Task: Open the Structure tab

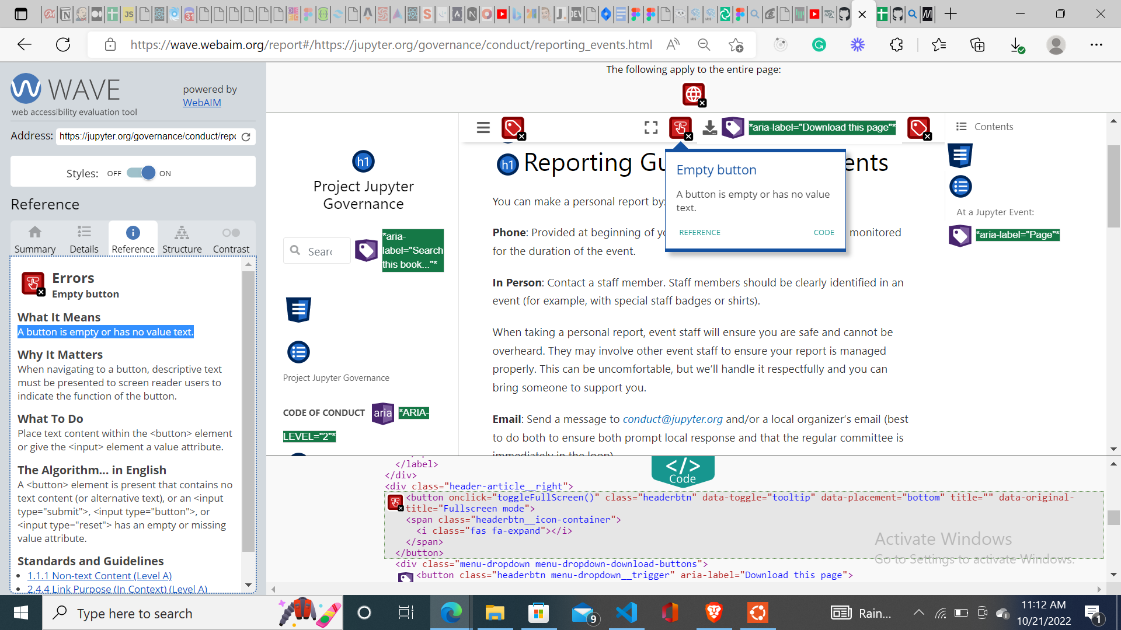Action: pos(182,238)
